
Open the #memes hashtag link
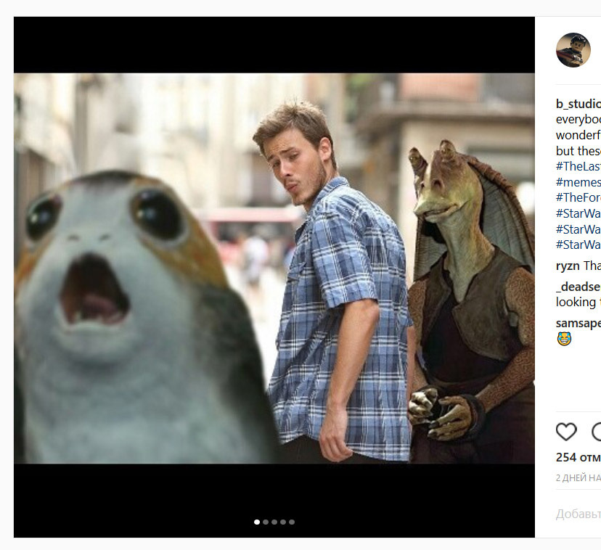coord(578,181)
